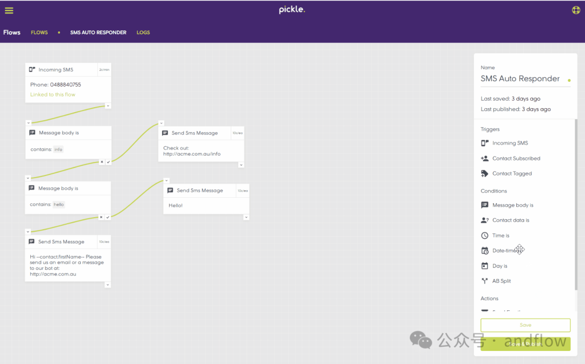
Task: Open the help lifebuoy icon
Action: pyautogui.click(x=576, y=10)
